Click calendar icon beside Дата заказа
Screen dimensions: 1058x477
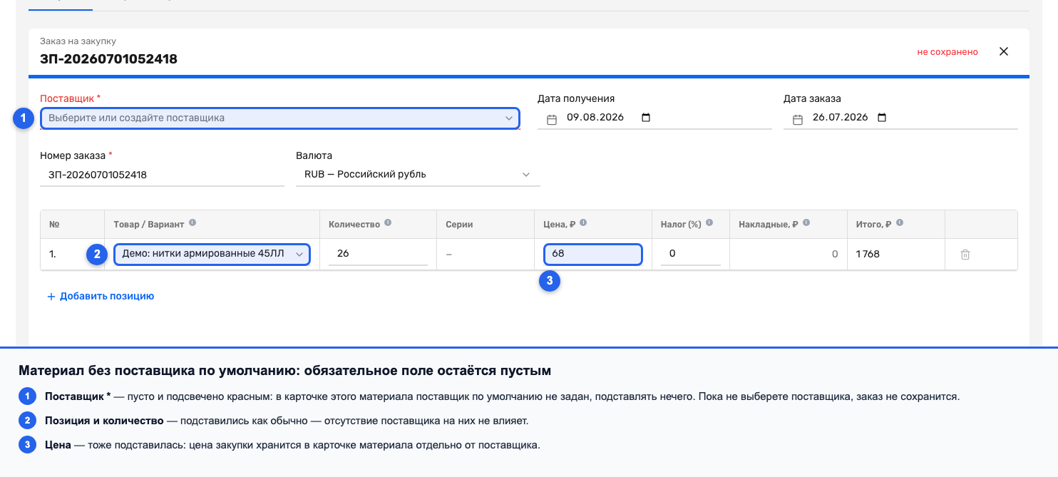click(797, 119)
